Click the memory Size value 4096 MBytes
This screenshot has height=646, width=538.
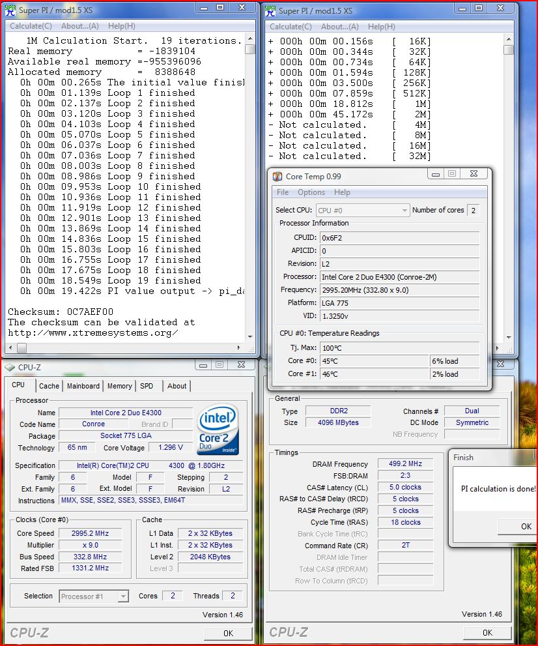[338, 422]
